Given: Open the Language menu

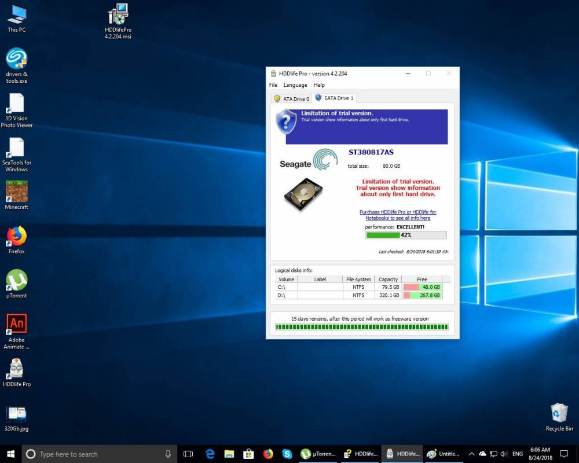Looking at the screenshot, I should point(295,85).
